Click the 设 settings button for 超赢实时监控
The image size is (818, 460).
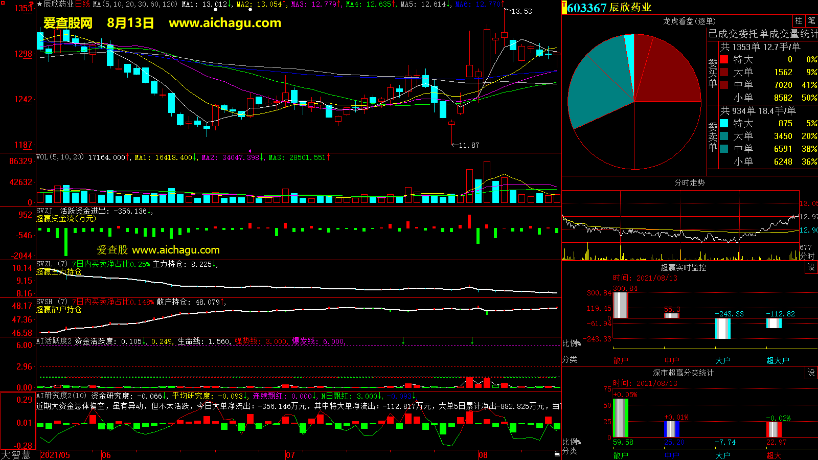[x=811, y=267]
